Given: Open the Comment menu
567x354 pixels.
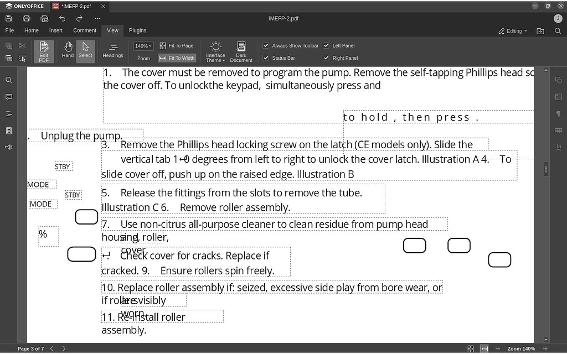Looking at the screenshot, I should point(84,30).
